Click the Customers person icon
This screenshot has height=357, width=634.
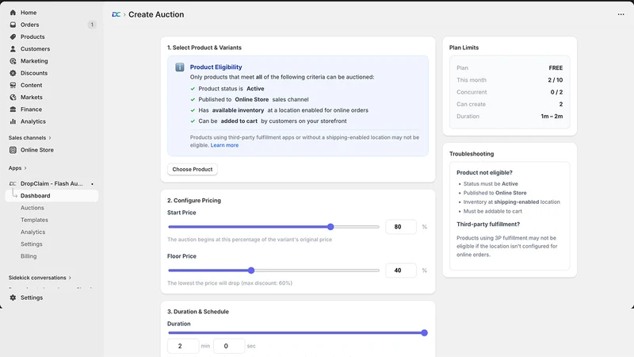coord(13,49)
